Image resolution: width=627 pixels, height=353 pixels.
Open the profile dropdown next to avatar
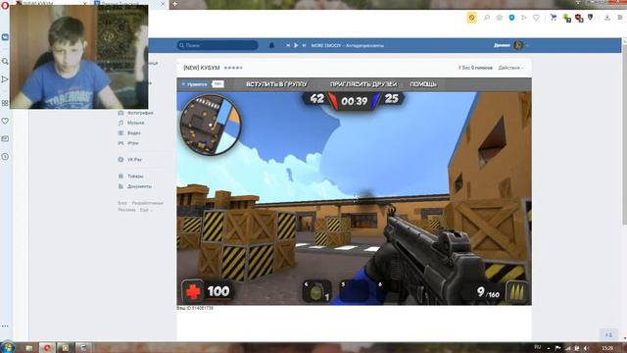(x=527, y=46)
